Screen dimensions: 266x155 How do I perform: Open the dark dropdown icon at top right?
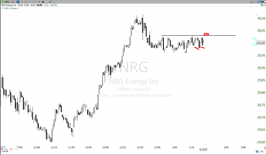[x=263, y=2]
